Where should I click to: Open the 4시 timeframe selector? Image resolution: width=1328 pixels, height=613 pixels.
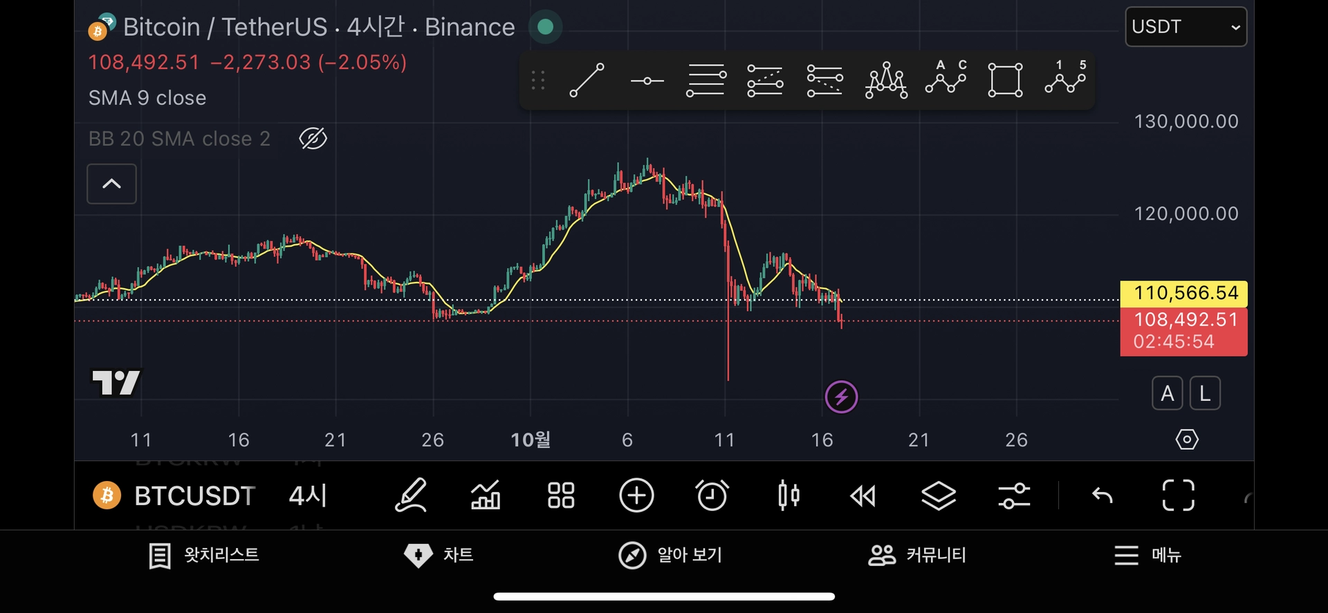(308, 496)
